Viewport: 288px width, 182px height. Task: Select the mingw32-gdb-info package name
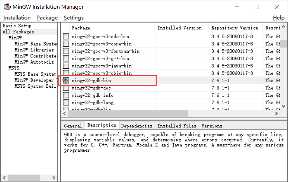[93, 95]
